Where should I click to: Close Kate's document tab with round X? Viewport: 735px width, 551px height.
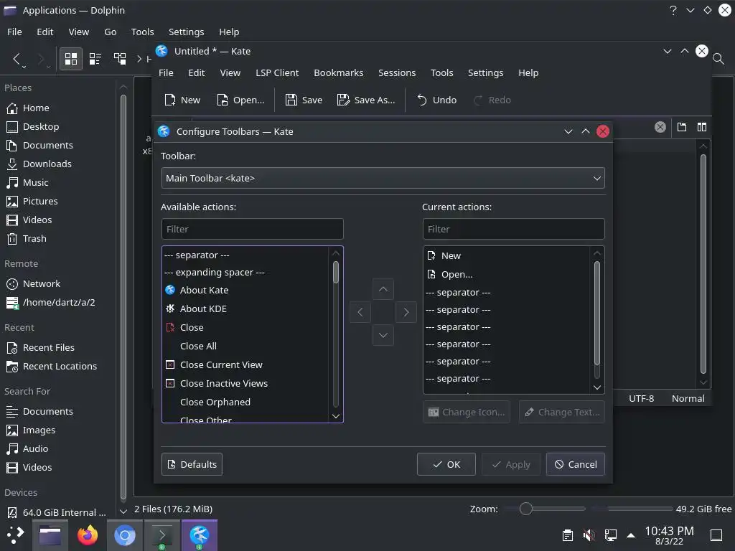pos(660,127)
